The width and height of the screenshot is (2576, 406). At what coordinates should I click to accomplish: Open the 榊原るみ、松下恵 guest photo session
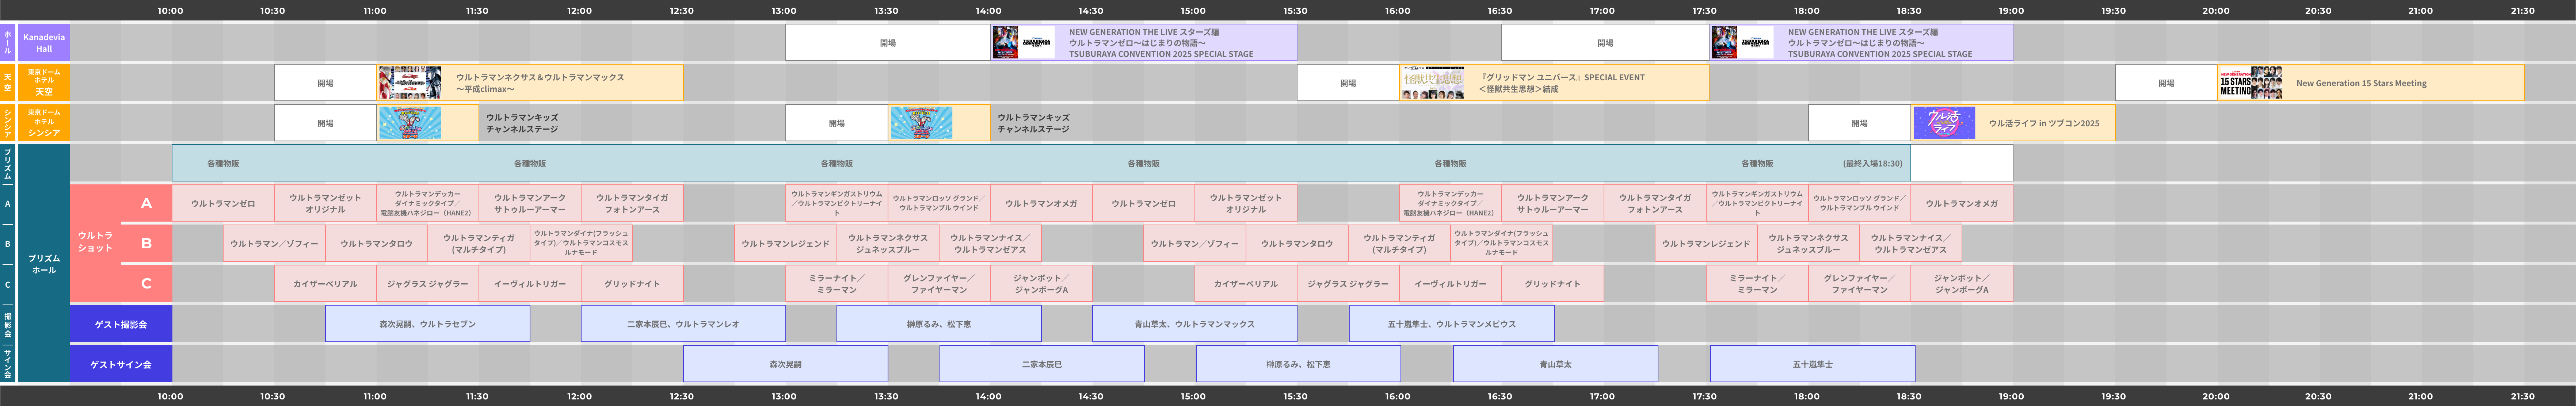[x=939, y=324]
